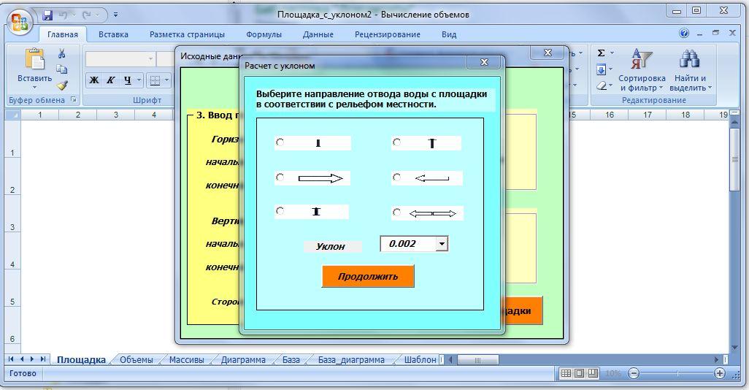
Task: Click the horizontal scrollbar thumb
Action: click(x=477, y=359)
